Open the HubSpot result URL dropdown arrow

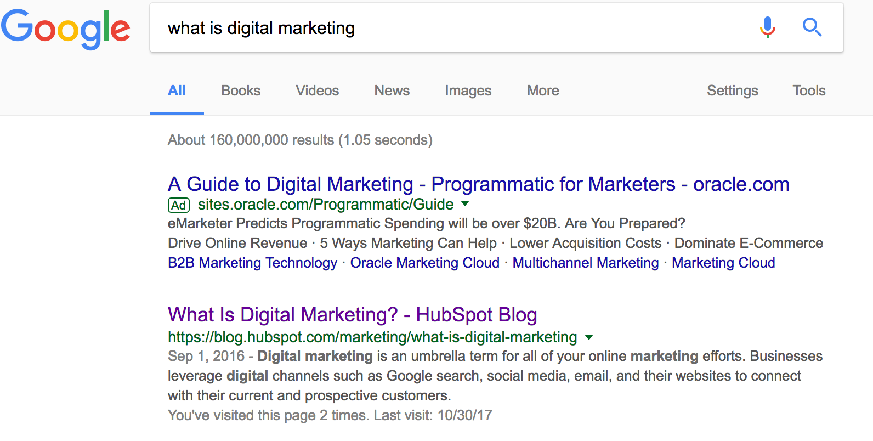(x=589, y=337)
